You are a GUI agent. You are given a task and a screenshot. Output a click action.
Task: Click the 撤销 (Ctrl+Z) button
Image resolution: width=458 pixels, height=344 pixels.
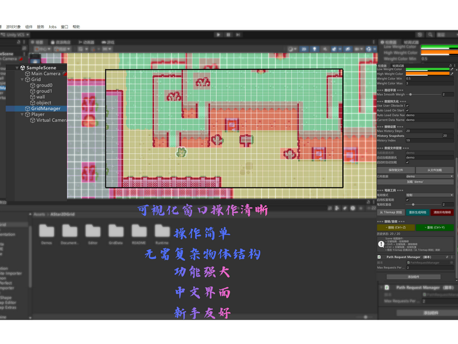(x=396, y=228)
